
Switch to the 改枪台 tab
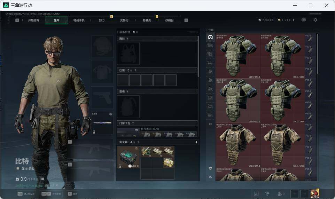coord(170,20)
